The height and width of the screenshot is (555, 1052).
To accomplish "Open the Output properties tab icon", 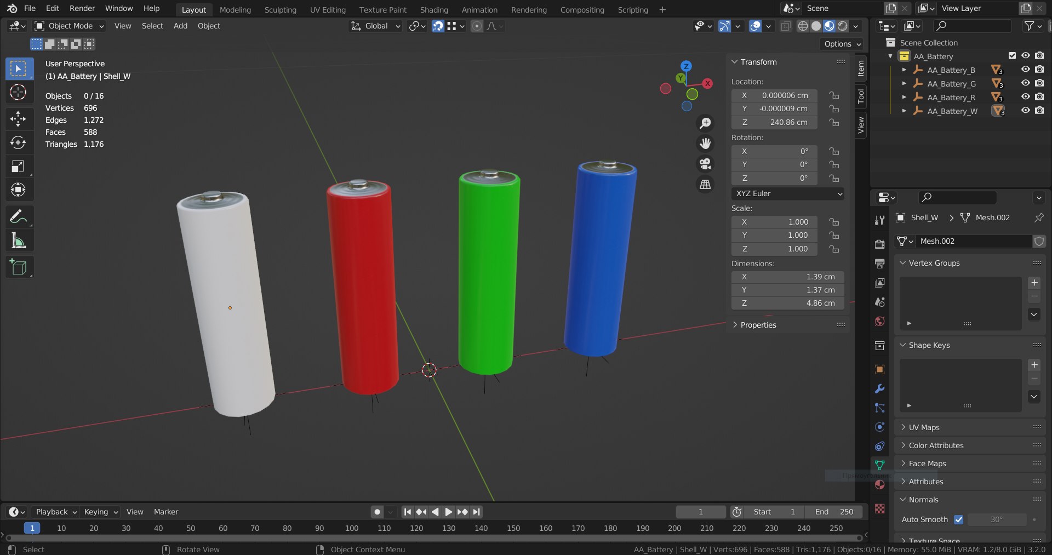I will pos(879,264).
